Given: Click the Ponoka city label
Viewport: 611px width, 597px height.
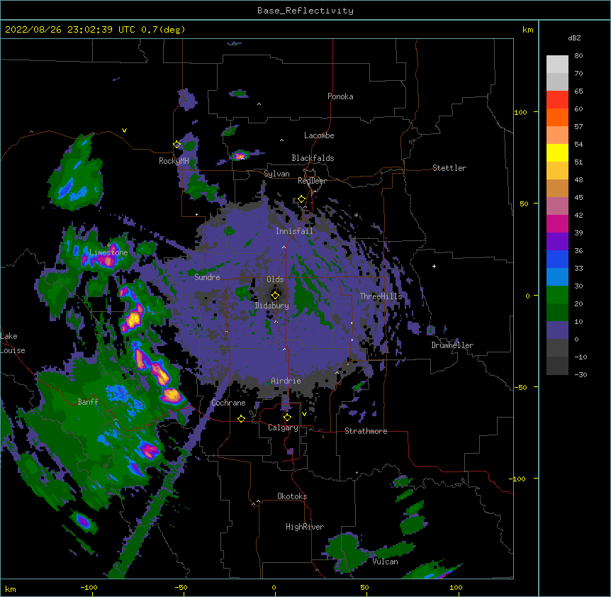Looking at the screenshot, I should [340, 96].
